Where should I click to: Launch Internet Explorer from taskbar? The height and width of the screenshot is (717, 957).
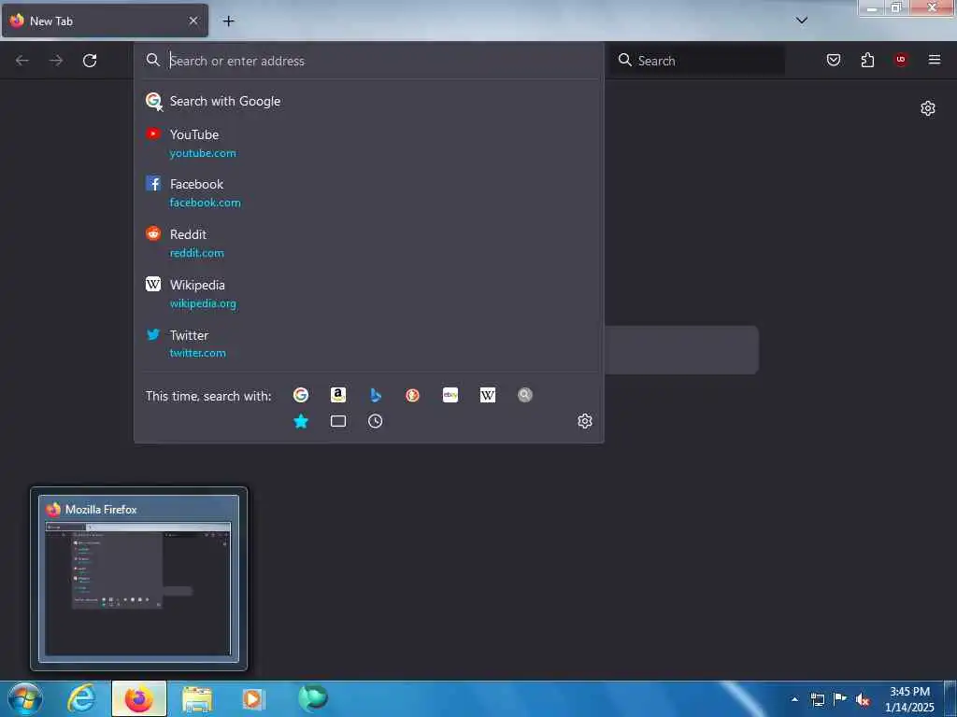[x=82, y=698]
